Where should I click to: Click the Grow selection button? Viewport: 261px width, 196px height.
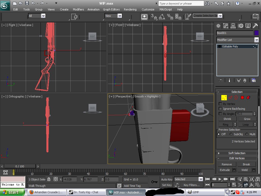tap(247, 119)
